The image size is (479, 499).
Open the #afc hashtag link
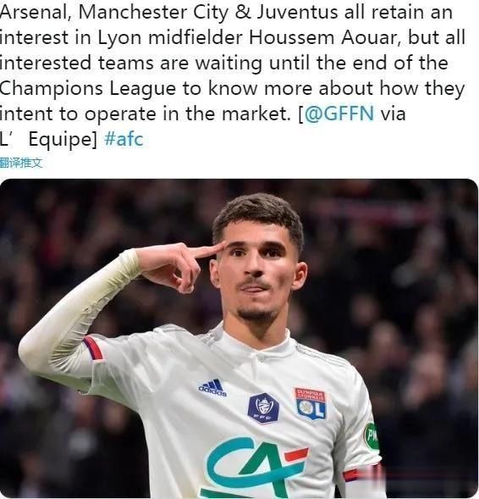[x=124, y=139]
